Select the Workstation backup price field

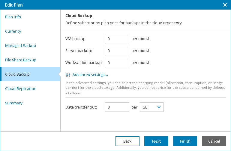pos(117,62)
